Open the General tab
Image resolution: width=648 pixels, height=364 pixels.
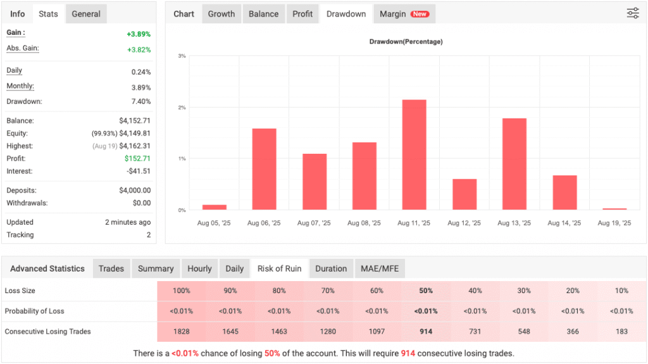tap(86, 14)
